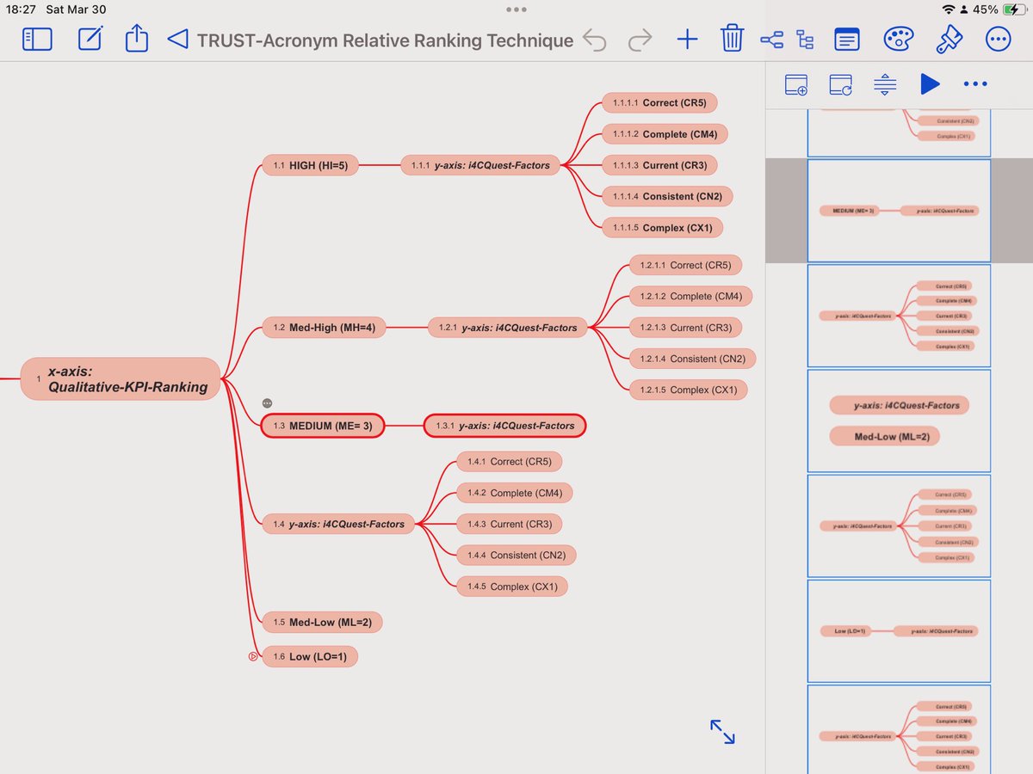Tap the gray ellipsis badge above MEDIUM node
Viewport: 1033px width, 774px height.
coord(267,403)
